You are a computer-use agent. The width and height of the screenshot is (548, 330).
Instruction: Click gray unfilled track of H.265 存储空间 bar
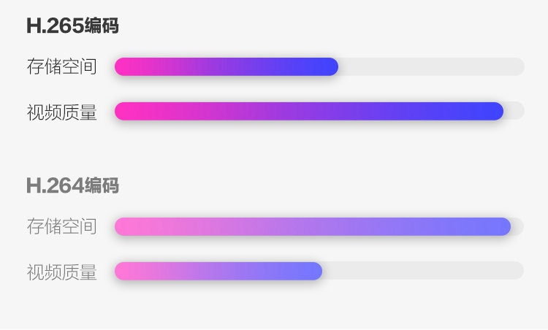click(431, 66)
